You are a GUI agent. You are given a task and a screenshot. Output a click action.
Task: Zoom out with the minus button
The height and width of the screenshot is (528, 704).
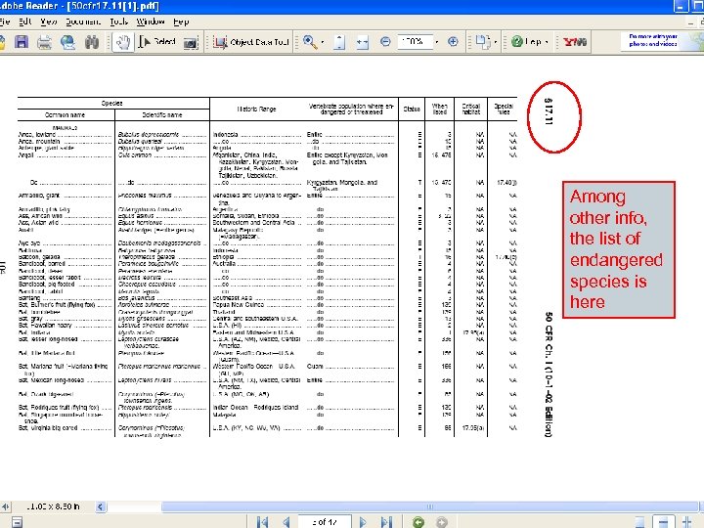385,42
